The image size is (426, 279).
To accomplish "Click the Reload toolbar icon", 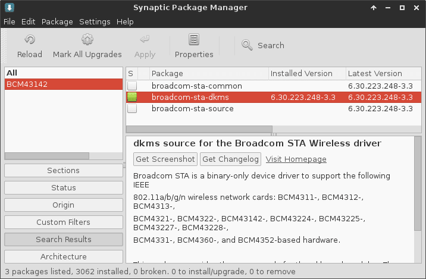I will 30,40.
